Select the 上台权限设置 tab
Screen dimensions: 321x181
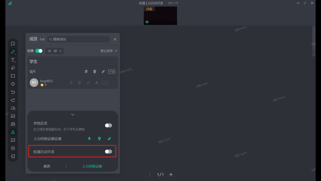pos(92,166)
